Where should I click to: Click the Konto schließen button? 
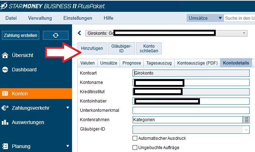(x=149, y=48)
